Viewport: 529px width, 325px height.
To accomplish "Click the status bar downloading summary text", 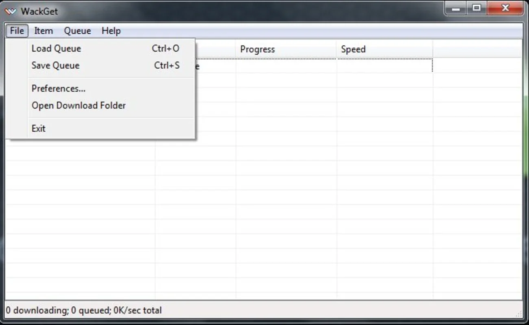I will coord(84,311).
